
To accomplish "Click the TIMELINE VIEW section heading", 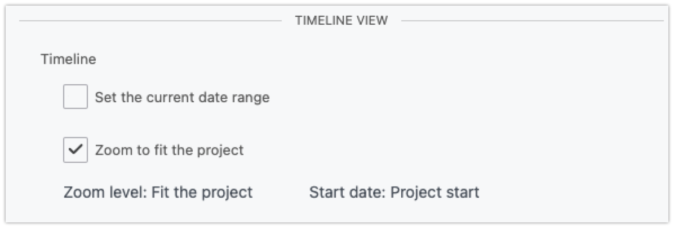I will 341,21.
